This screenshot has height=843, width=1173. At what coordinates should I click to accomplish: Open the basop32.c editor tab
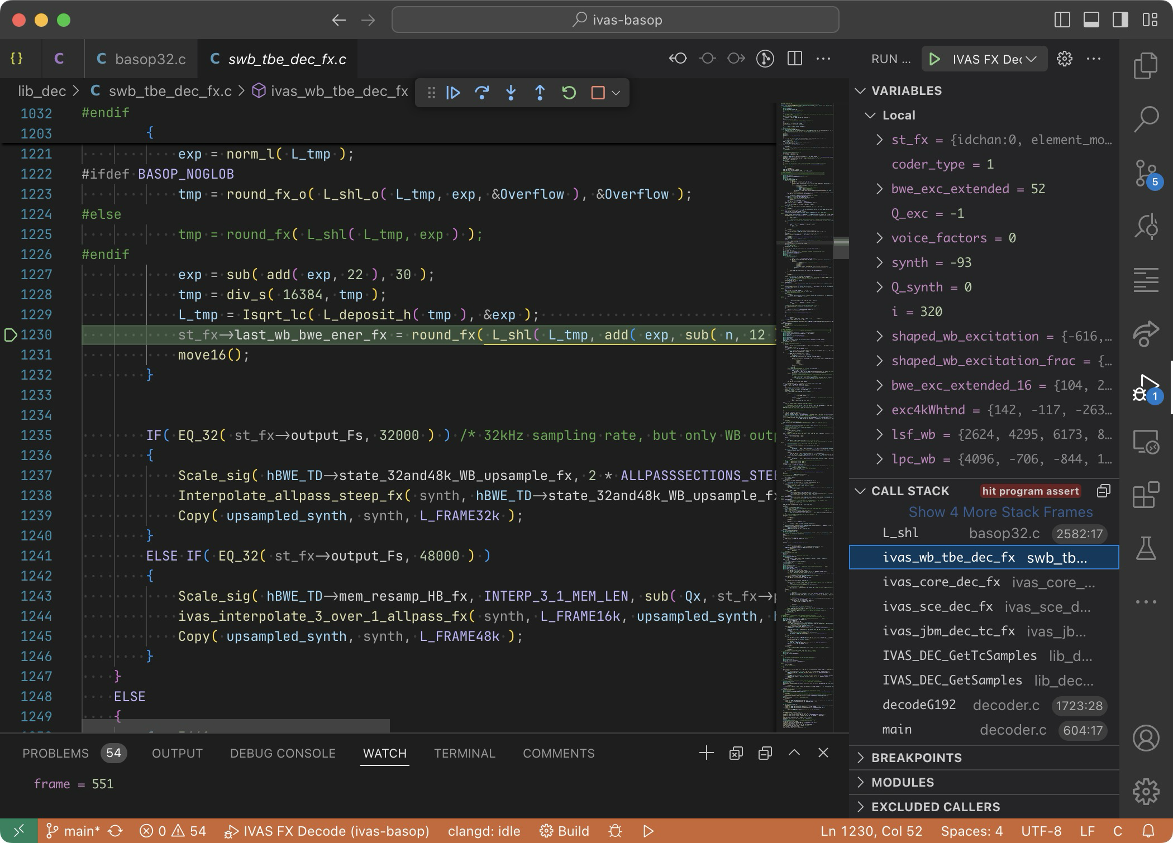(x=141, y=59)
